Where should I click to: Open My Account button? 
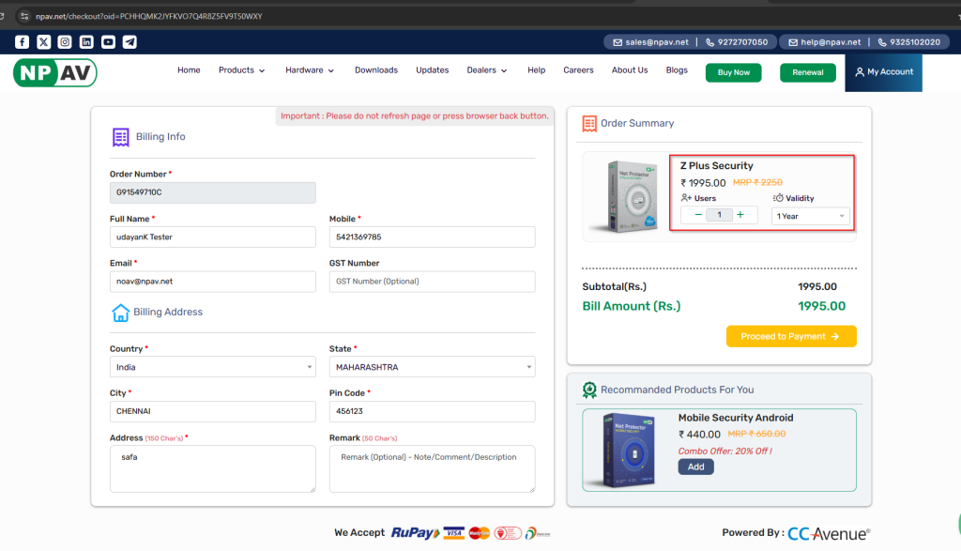(x=883, y=72)
